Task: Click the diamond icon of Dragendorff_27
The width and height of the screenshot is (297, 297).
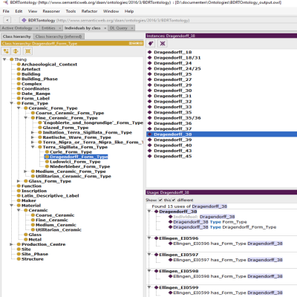Action: click(x=150, y=79)
